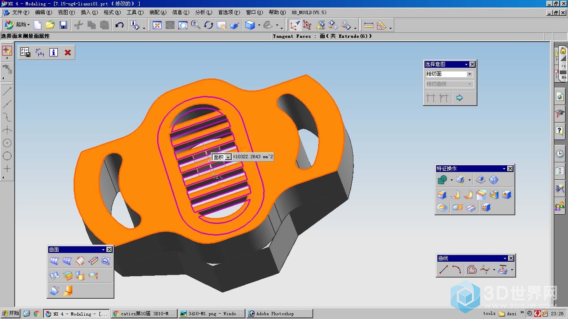This screenshot has width=568, height=319.
Task: Close the Feature Operation toolbar
Action: tap(510, 169)
